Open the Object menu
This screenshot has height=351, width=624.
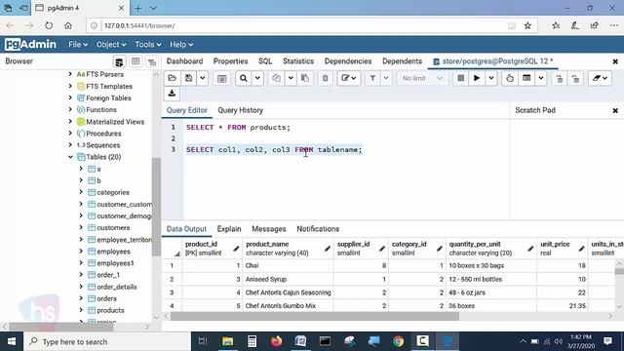point(111,45)
